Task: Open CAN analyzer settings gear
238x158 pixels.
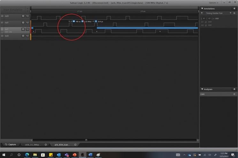Action: [234, 94]
